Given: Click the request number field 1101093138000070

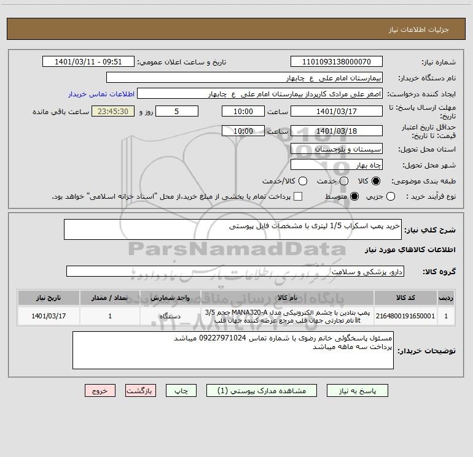Looking at the screenshot, I should point(337,62).
